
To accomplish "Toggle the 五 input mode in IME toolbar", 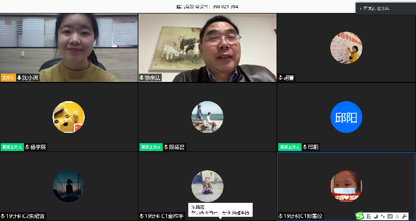I will click(369, 216).
